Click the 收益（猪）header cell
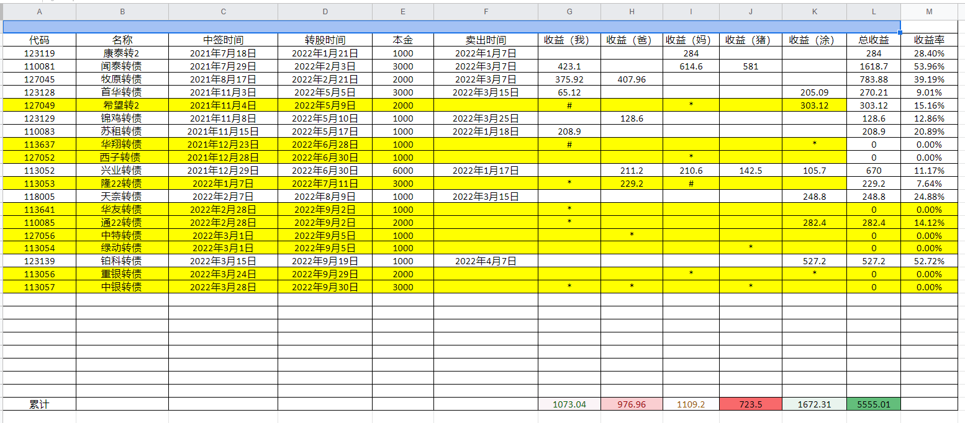 pos(751,40)
